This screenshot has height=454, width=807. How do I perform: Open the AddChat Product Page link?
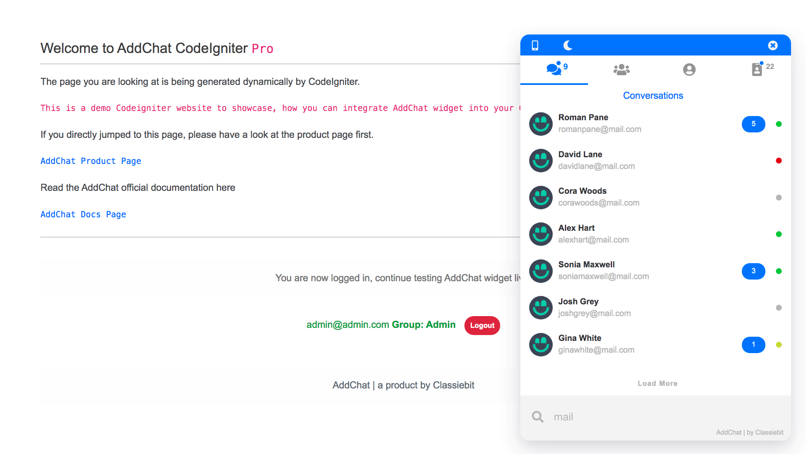[x=91, y=161]
